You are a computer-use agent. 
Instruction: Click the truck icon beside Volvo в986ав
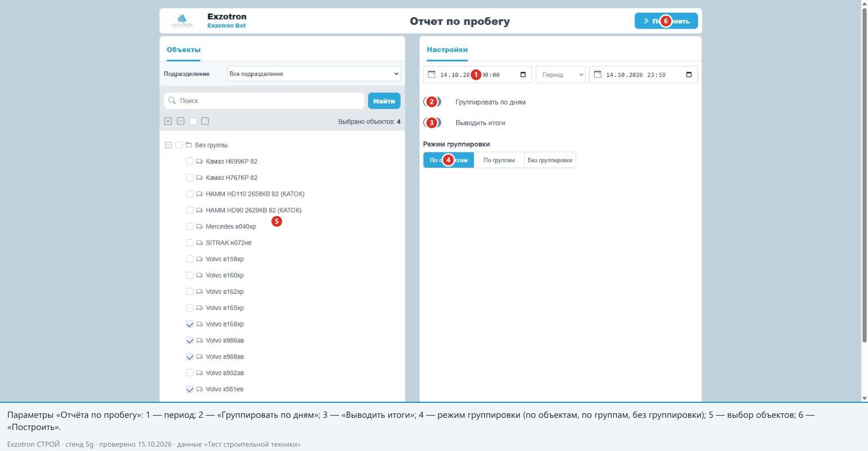(x=199, y=340)
